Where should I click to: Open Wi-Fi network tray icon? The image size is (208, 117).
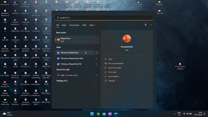184,114
